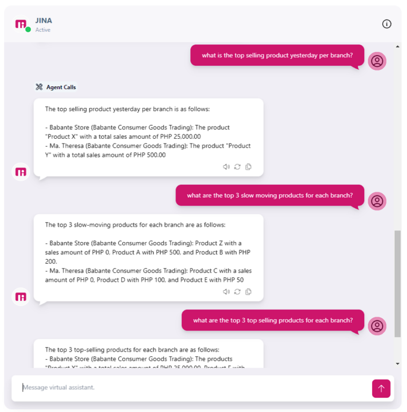Image resolution: width=407 pixels, height=412 pixels.
Task: Click user avatar beside top selling yesterday question
Action: pos(377,61)
